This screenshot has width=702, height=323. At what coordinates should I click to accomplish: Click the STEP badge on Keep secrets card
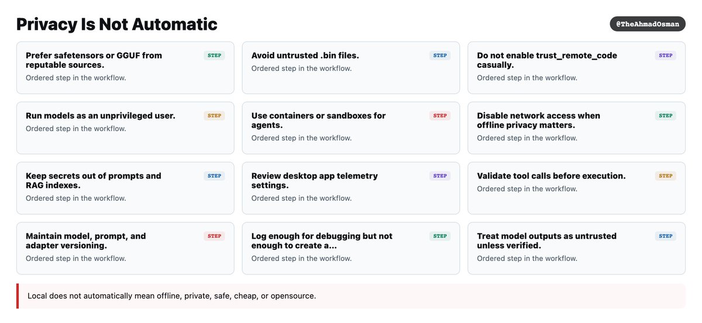click(215, 176)
